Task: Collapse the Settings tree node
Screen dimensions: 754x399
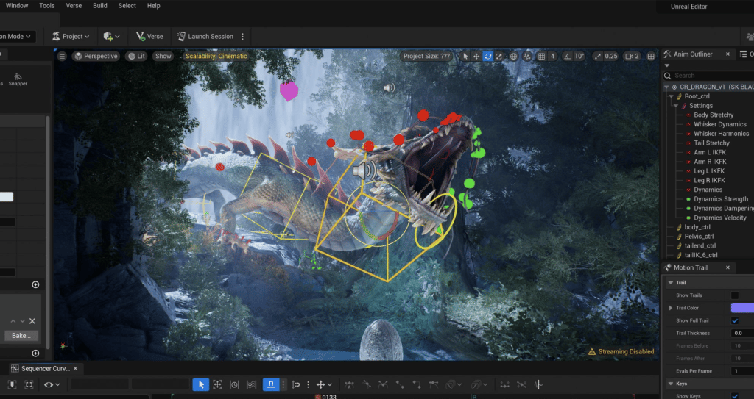Action: pyautogui.click(x=676, y=106)
